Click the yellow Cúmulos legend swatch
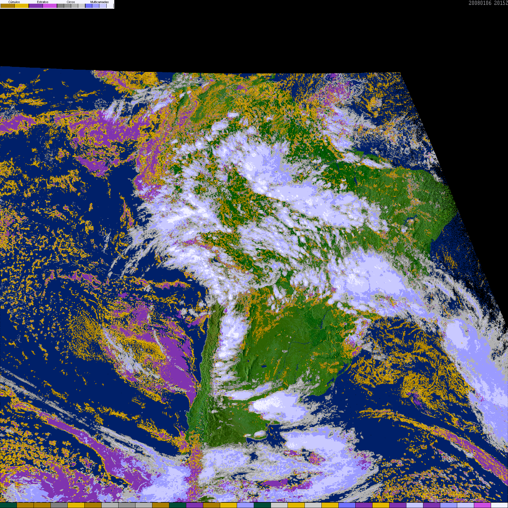 pyautogui.click(x=22, y=6)
